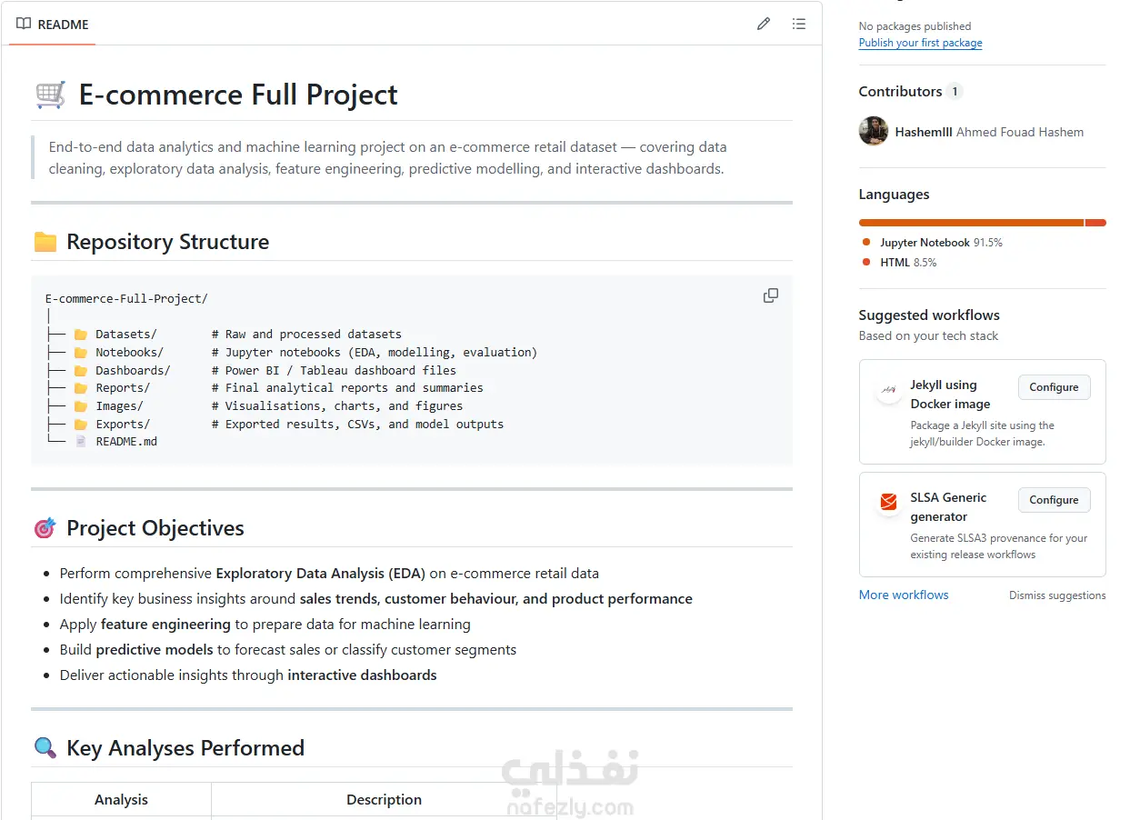
Task: Click the Jekyll workflow logo icon
Action: (x=888, y=392)
